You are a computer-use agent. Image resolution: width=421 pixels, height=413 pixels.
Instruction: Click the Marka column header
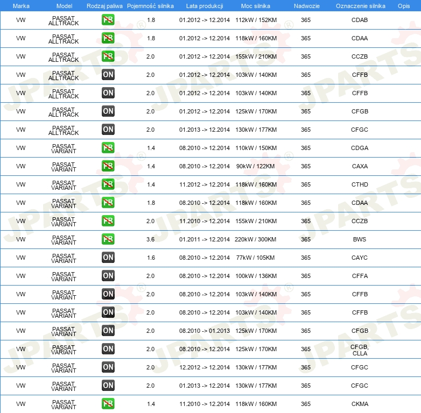(x=21, y=6)
